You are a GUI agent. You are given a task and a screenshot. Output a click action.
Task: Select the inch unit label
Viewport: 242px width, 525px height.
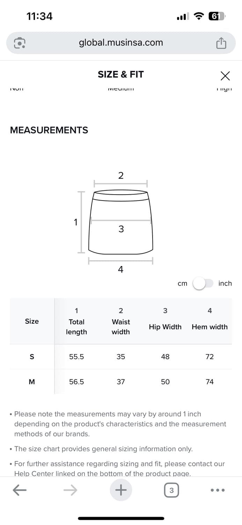coord(225,283)
